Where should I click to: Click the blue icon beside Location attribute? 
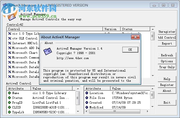click(87, 93)
